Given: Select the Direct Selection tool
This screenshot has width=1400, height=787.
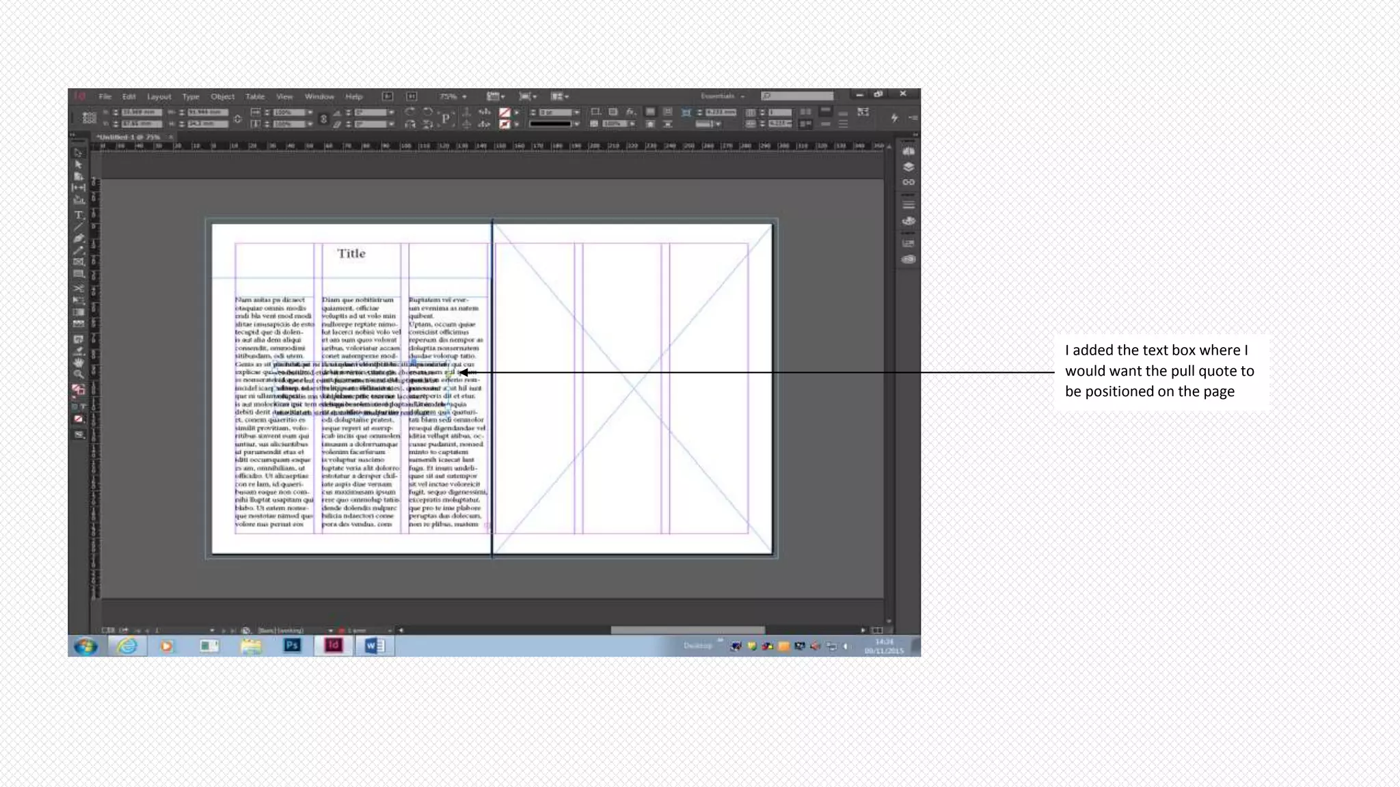Looking at the screenshot, I should pos(79,165).
